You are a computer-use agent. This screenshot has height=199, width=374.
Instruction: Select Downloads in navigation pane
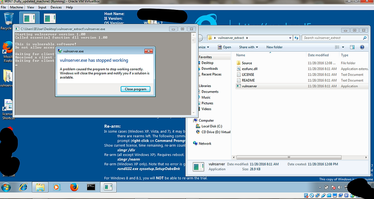click(210, 69)
